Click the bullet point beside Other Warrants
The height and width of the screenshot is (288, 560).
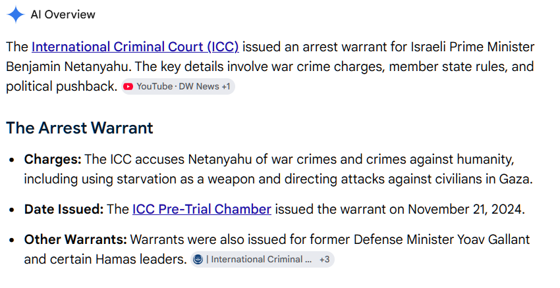(x=12, y=240)
